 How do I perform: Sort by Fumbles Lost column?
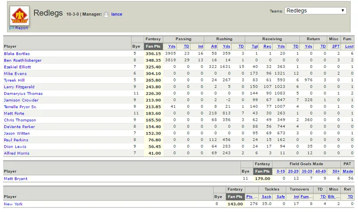[349, 47]
